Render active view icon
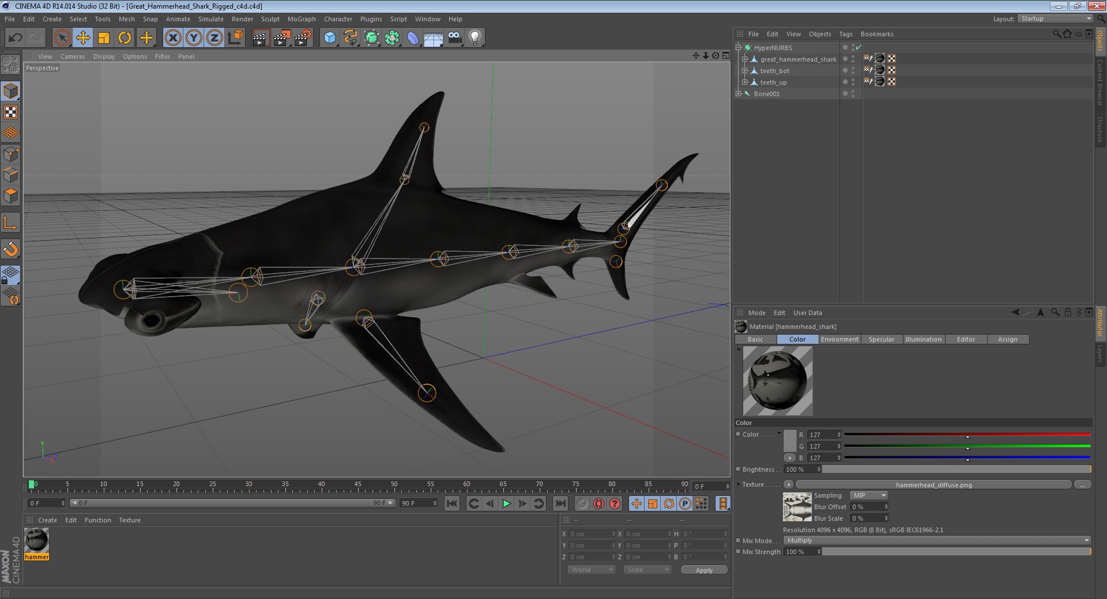Screen dimensions: 1107x599 tap(261, 38)
